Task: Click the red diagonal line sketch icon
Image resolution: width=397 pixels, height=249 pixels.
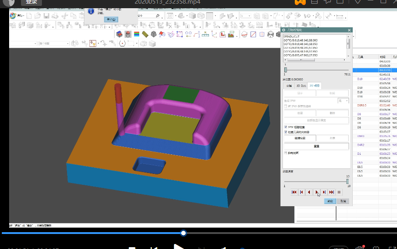Action: coord(253,34)
